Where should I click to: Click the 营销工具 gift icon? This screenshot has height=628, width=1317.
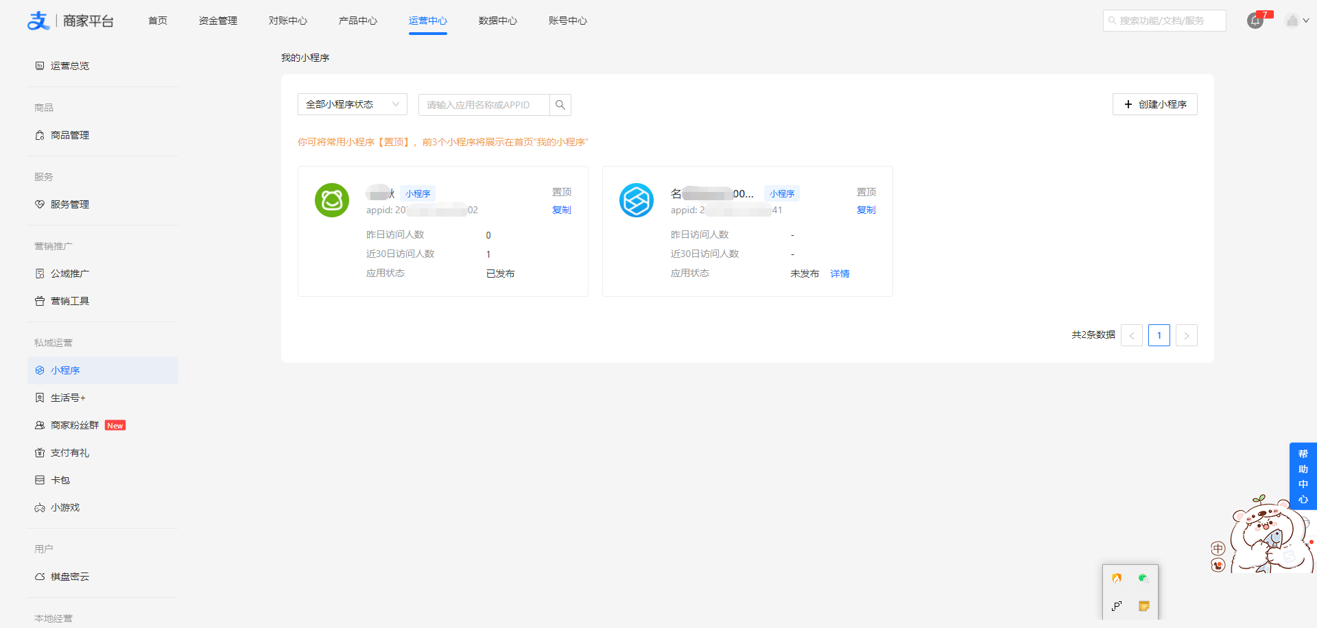[40, 301]
